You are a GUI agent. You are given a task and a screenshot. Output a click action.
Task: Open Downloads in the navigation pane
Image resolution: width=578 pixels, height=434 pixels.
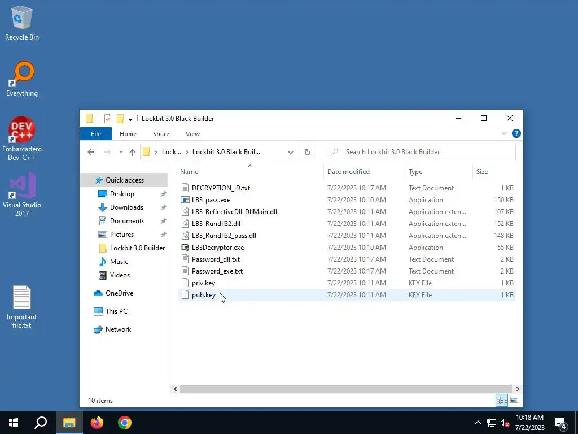tap(126, 207)
